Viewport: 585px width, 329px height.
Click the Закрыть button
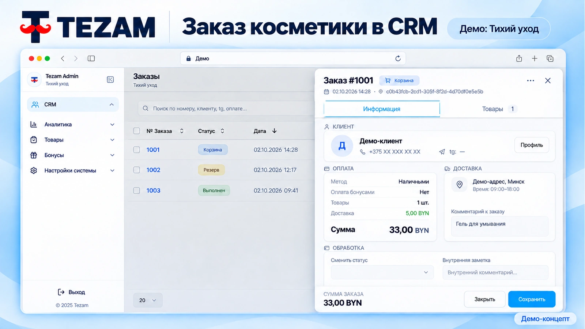pos(485,299)
